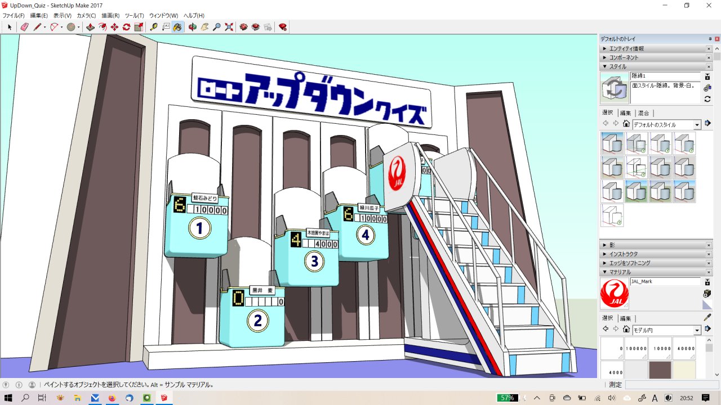
Task: Click the Send to LayOut icon
Action: pos(268,26)
